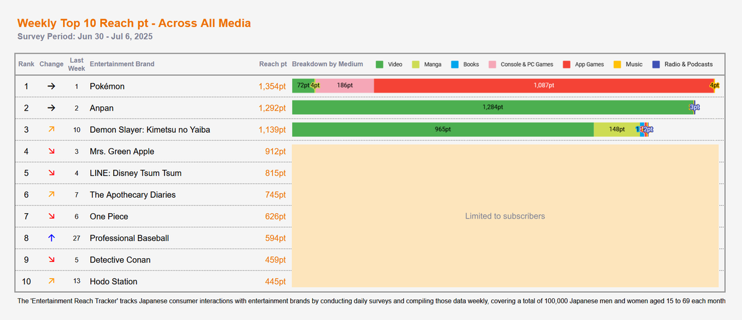Click the 815pt reach value
The image size is (742, 320).
(276, 173)
